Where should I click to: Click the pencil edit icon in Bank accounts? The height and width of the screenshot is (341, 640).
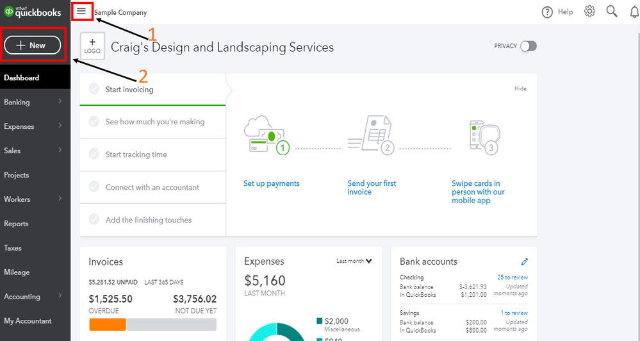pos(525,262)
